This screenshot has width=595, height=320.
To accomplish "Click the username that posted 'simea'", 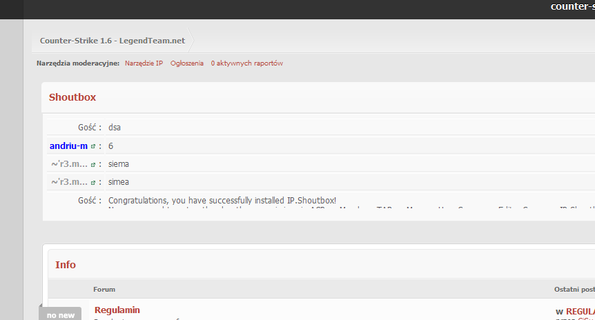I will (69, 182).
